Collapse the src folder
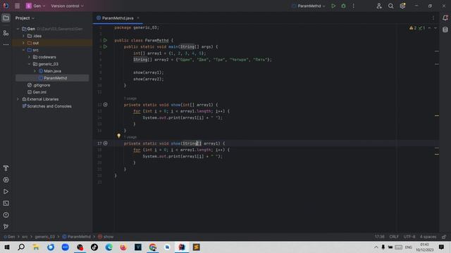This screenshot has height=253, width=451. click(x=23, y=50)
